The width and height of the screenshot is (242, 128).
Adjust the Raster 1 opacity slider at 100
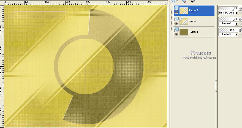coord(228,30)
